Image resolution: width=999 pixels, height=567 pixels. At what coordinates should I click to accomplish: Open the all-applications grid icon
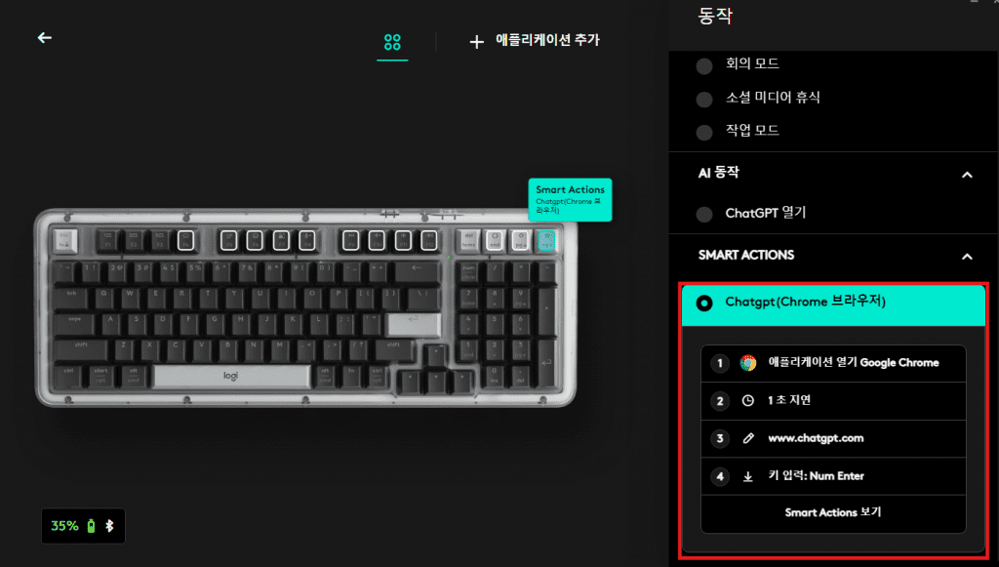392,43
